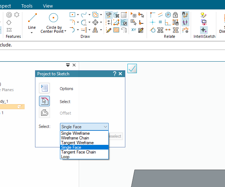Click the XY coordinate icon in ribbon
Viewport: 225px width, 187px height.
click(134, 30)
